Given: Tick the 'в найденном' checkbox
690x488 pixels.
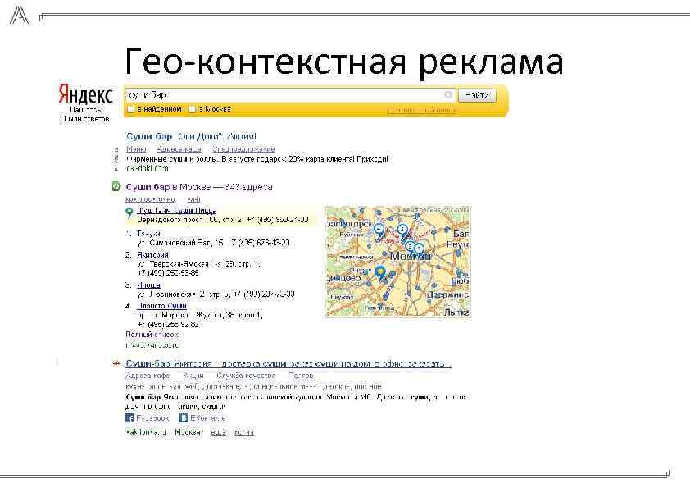Looking at the screenshot, I should (130, 109).
